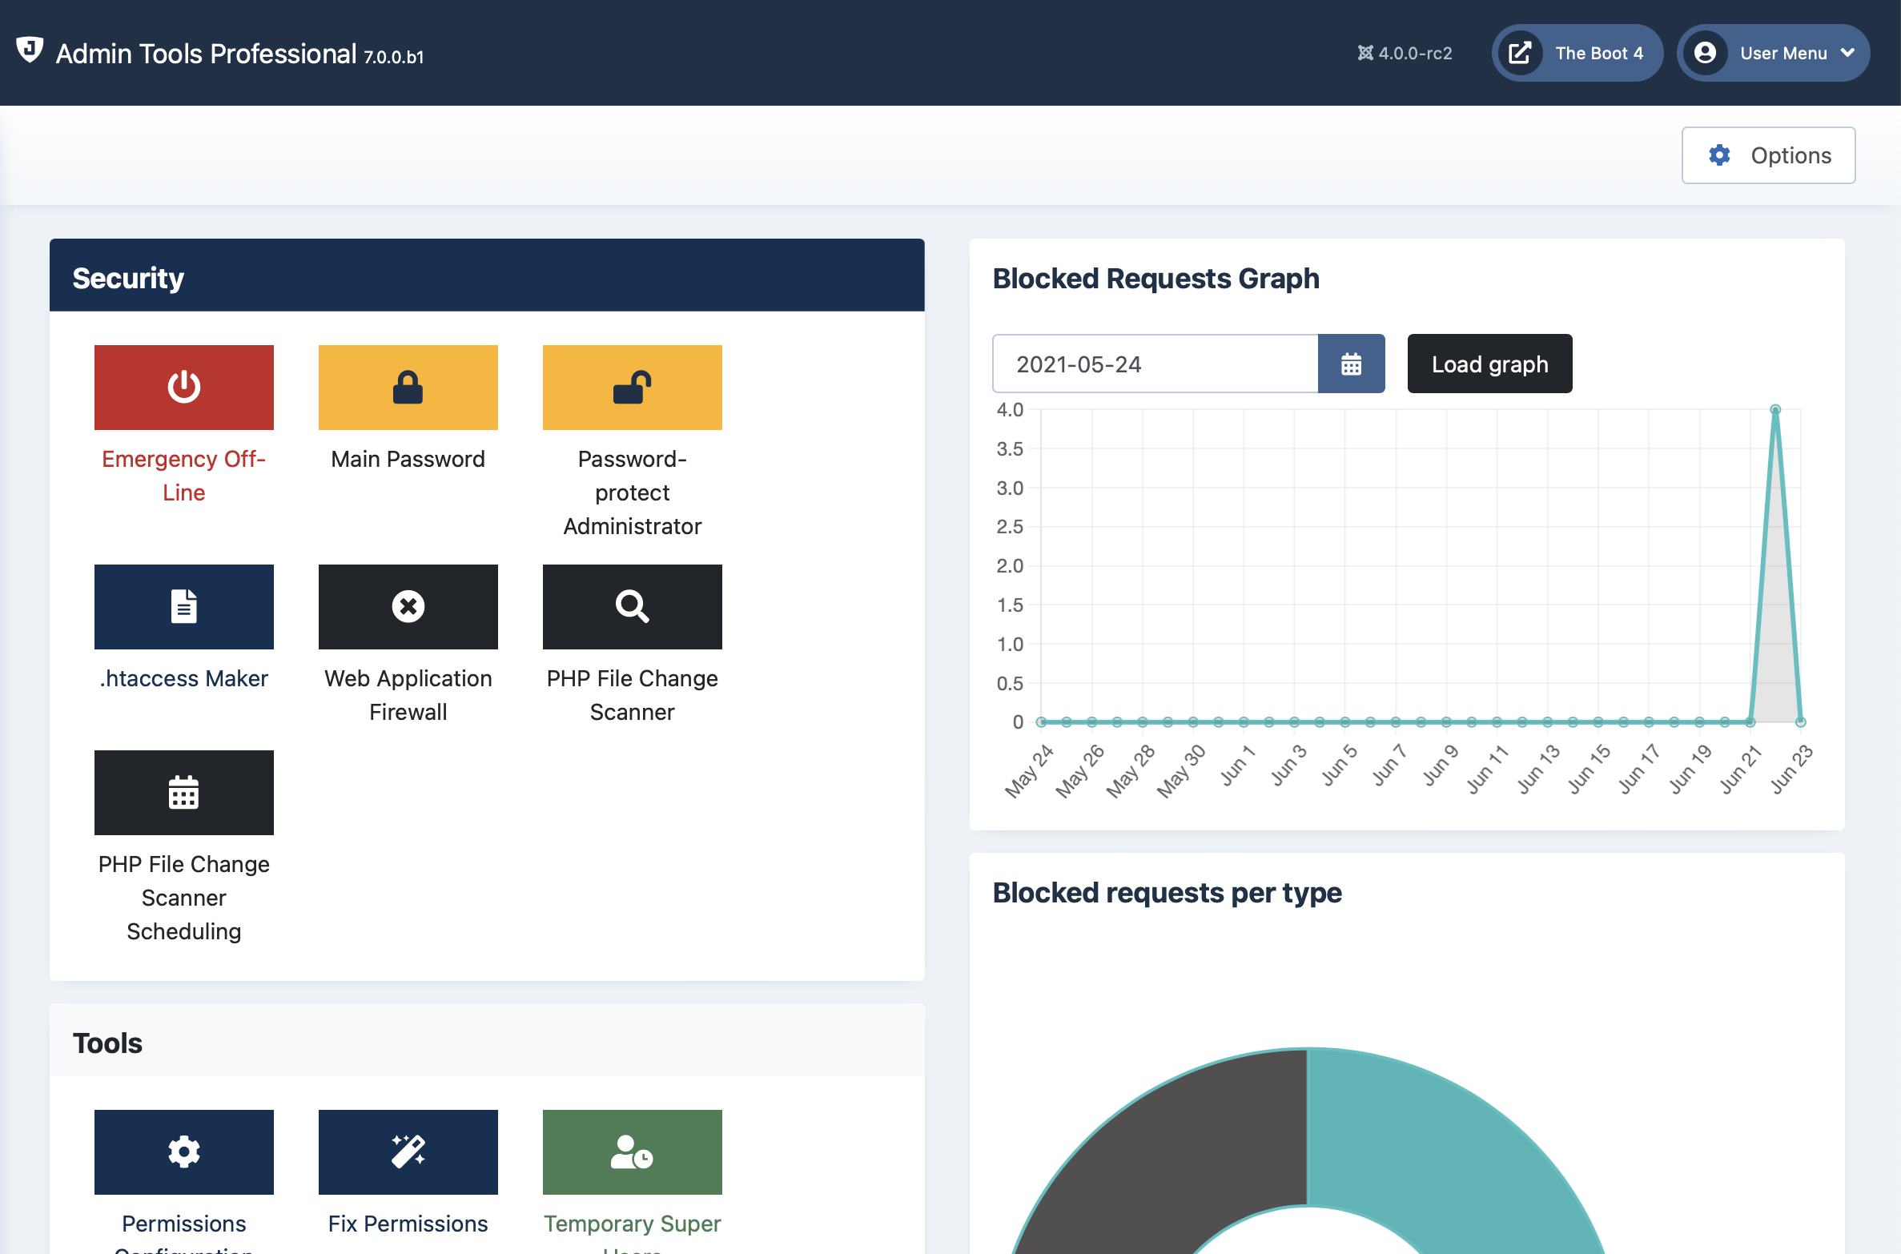Click The Boot 4 external link icon
Screen dimensions: 1901x1254
[1520, 53]
